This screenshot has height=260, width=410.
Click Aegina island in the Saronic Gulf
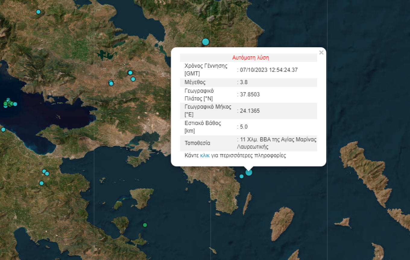(x=141, y=197)
